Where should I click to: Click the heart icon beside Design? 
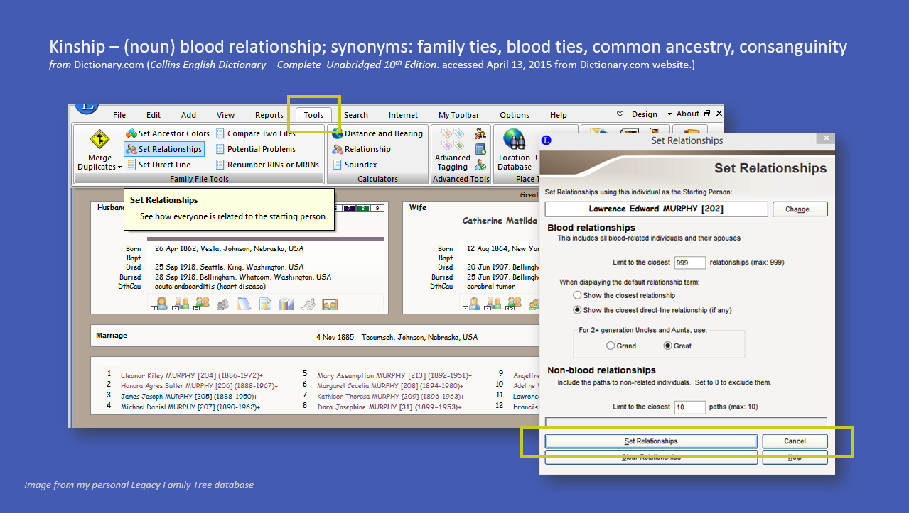(620, 114)
